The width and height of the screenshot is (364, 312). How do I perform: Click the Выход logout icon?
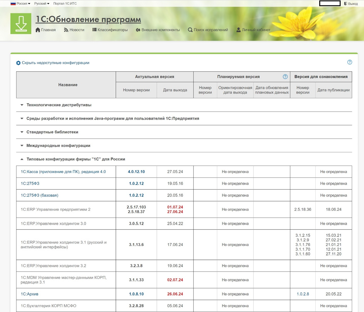pos(346,4)
